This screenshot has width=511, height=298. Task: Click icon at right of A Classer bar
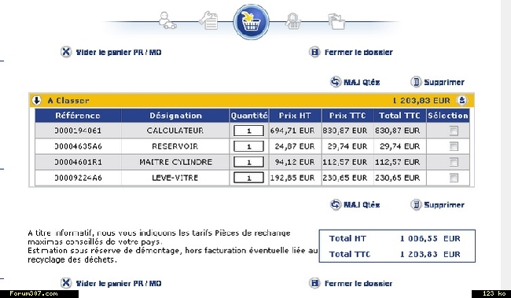tap(461, 100)
